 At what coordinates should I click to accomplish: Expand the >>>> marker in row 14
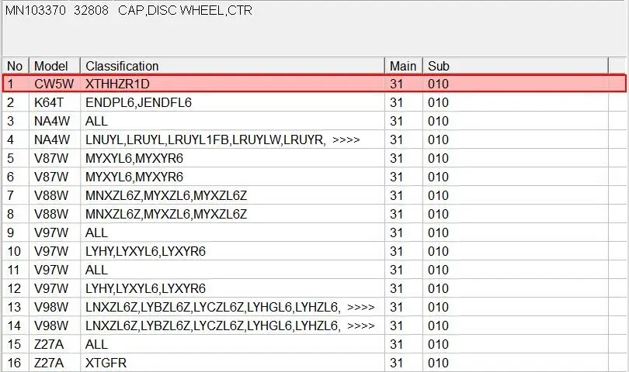tap(361, 325)
